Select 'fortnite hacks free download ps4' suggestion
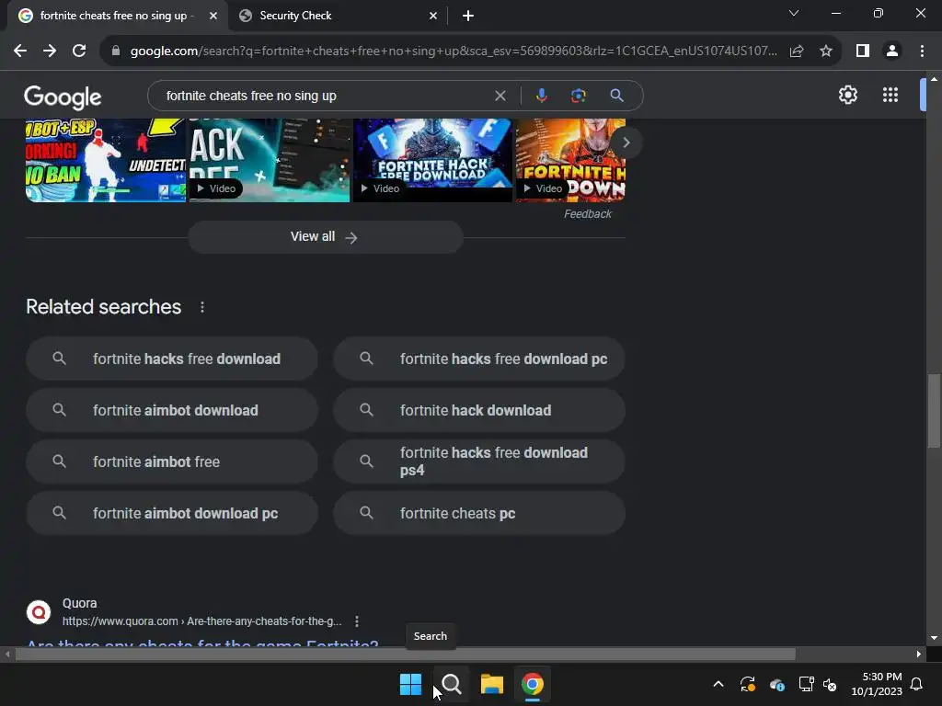This screenshot has height=706, width=942. pos(479,461)
